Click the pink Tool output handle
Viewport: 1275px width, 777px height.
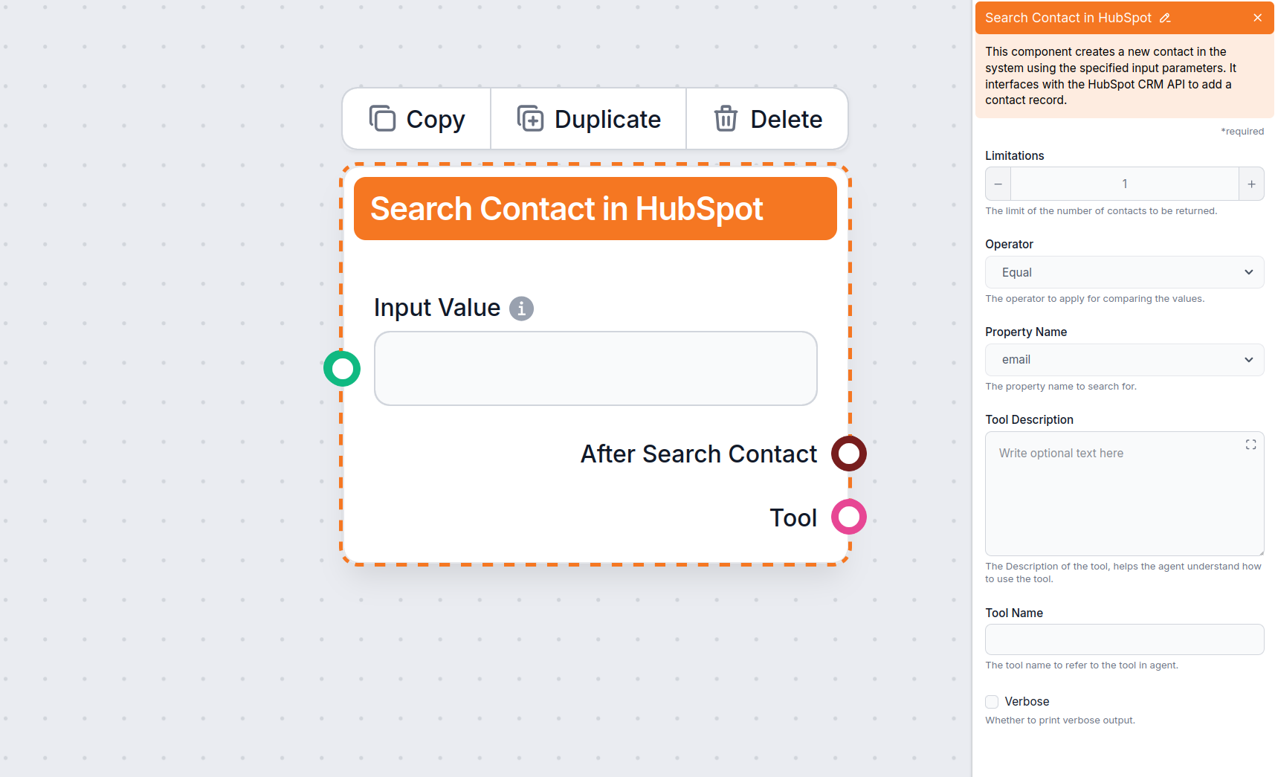coord(848,517)
